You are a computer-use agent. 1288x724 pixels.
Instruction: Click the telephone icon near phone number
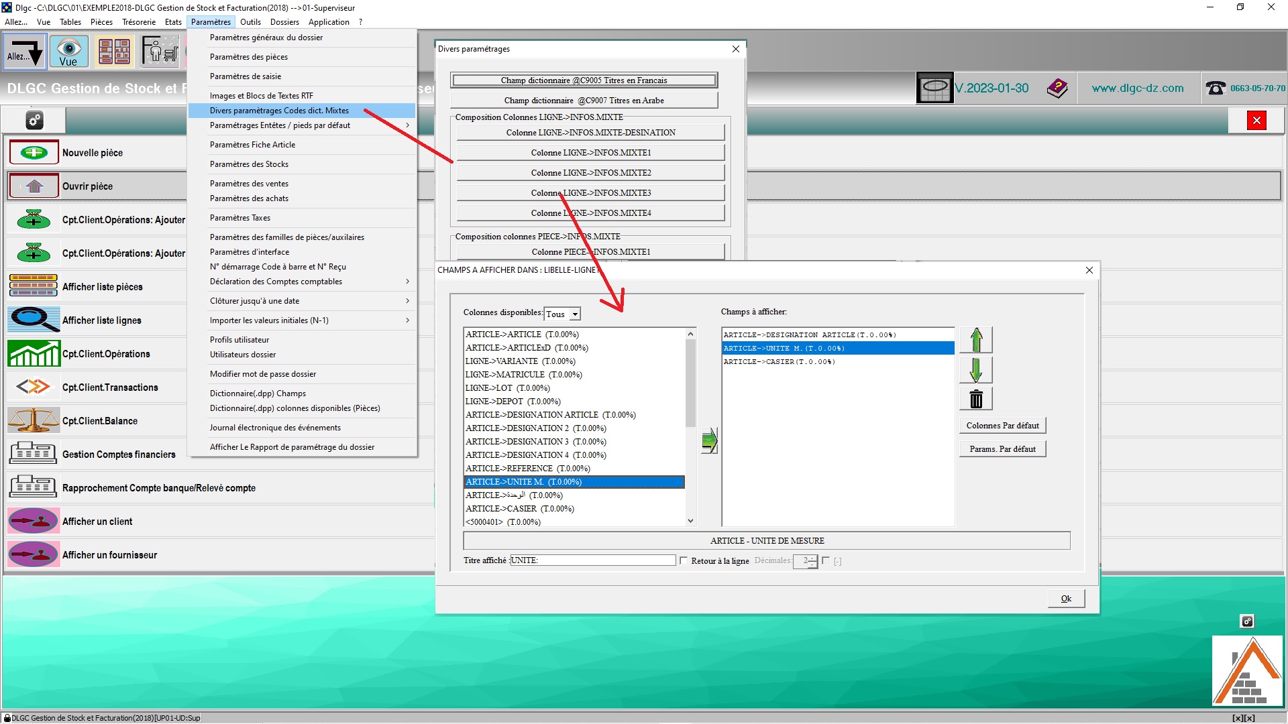tap(1216, 88)
